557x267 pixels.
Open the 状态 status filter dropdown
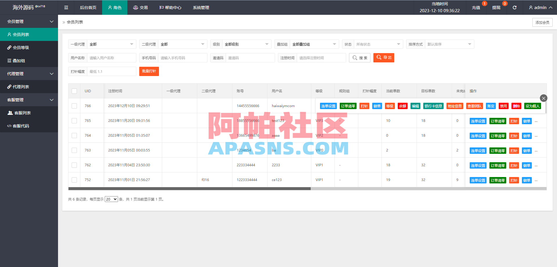pos(378,44)
